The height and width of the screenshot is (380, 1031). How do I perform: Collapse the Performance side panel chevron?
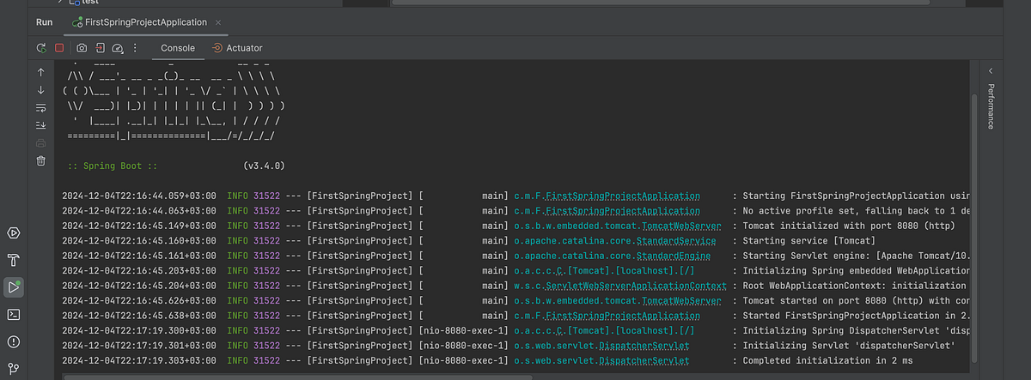click(x=990, y=72)
